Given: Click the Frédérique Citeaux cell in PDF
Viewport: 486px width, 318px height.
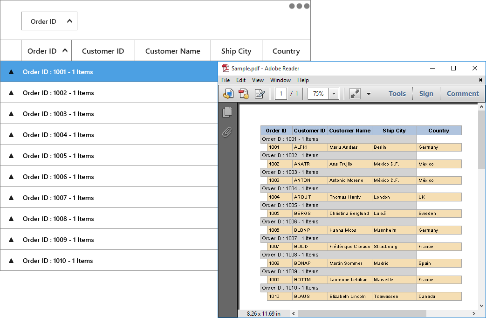Looking at the screenshot, I should (x=349, y=247).
